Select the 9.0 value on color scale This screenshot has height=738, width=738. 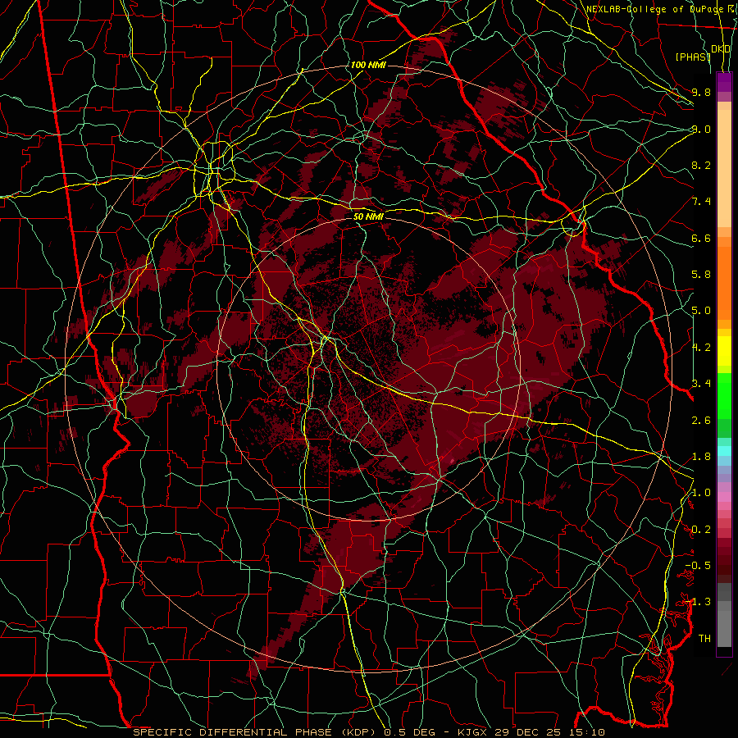point(701,129)
